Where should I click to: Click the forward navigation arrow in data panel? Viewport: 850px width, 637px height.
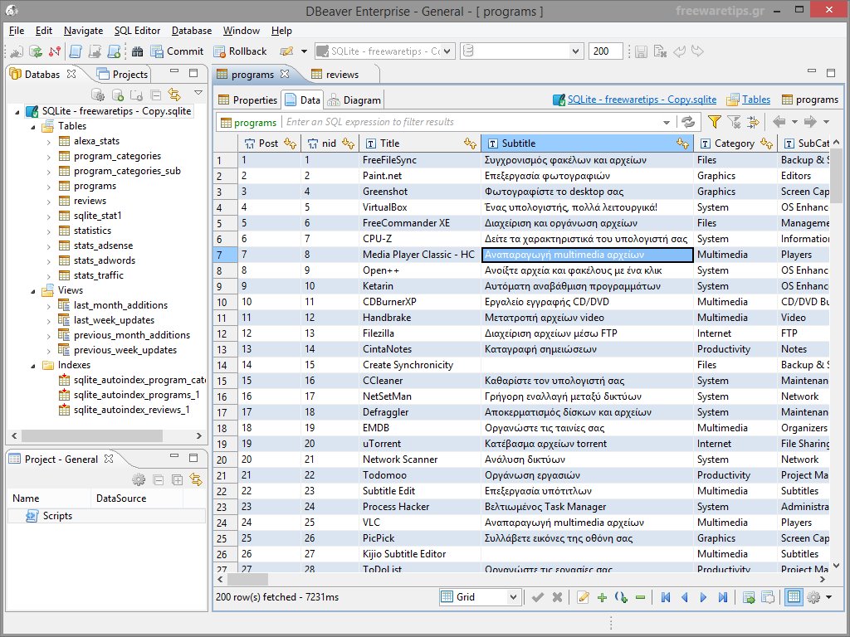810,122
